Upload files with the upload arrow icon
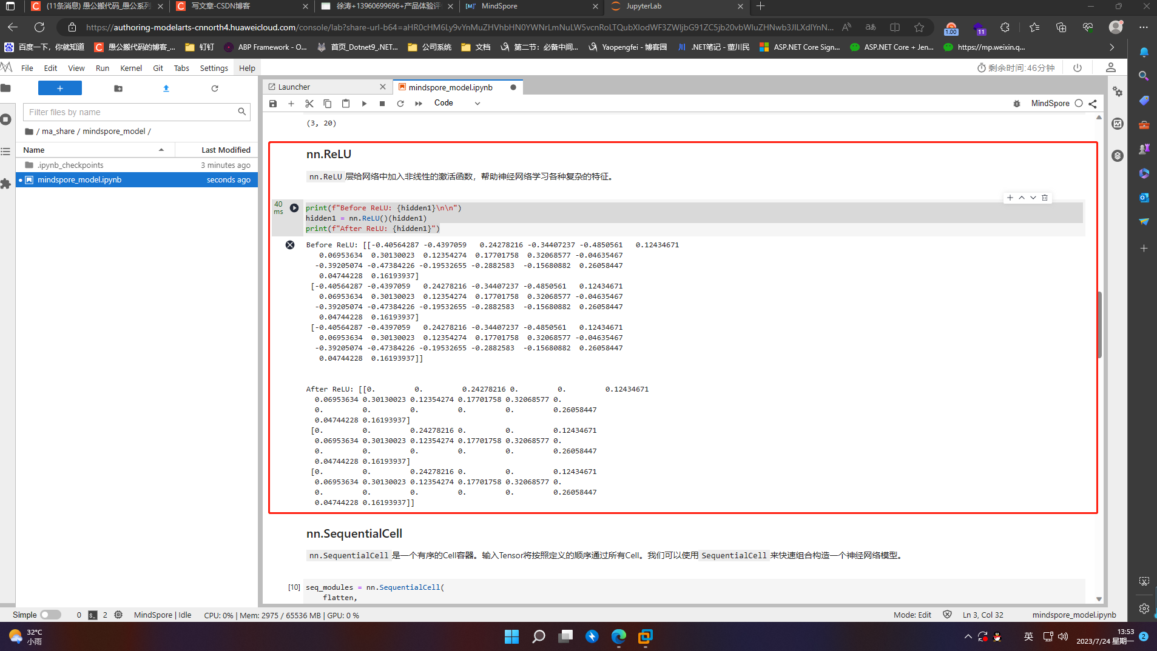Viewport: 1157px width, 651px height. (x=166, y=88)
